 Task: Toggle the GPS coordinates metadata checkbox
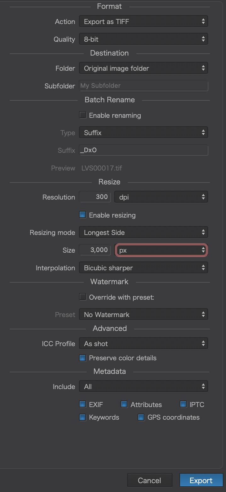[x=141, y=417]
